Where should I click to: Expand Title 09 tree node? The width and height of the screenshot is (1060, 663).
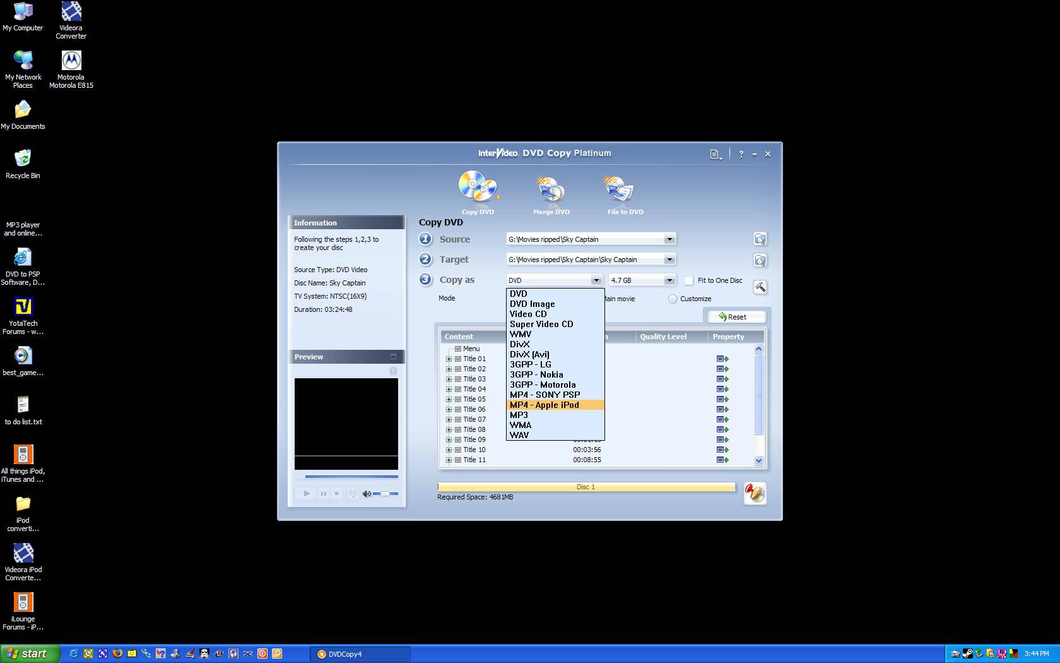[449, 439]
